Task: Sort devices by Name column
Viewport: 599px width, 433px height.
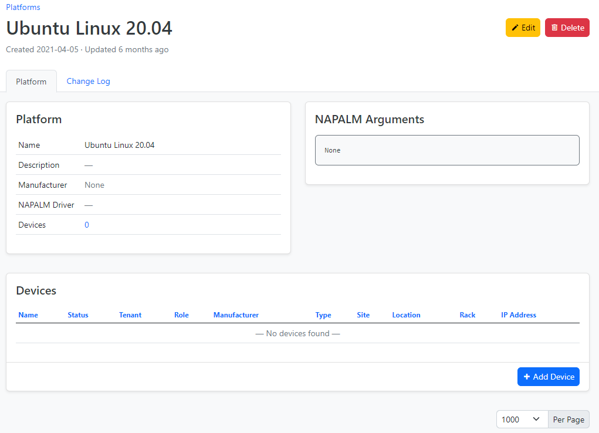Action: click(x=28, y=315)
